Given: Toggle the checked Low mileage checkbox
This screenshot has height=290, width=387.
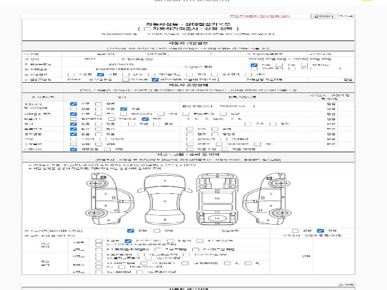Looking at the screenshot, I should 123,109.
